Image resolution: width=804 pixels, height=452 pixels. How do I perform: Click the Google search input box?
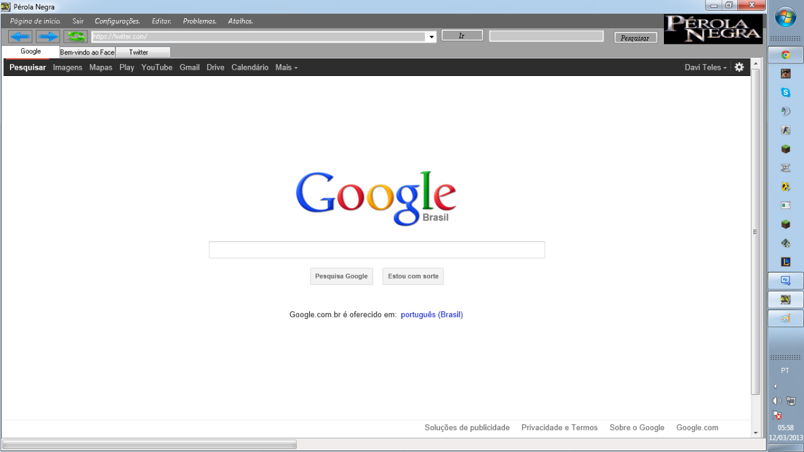click(x=376, y=250)
